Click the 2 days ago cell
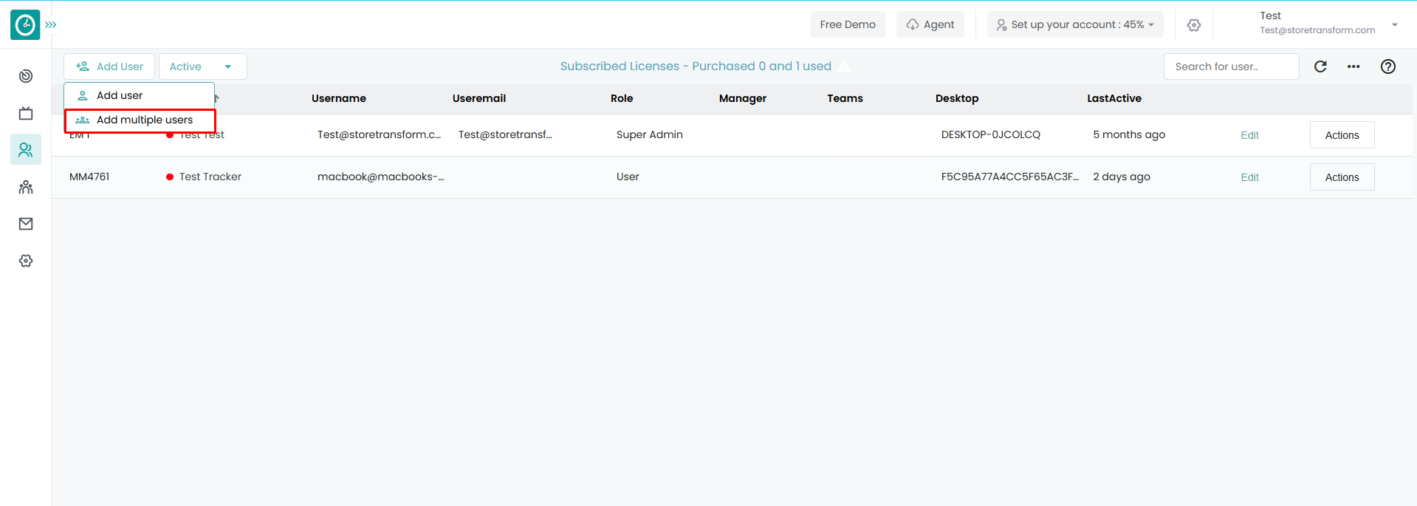1417x506 pixels. pyautogui.click(x=1121, y=177)
